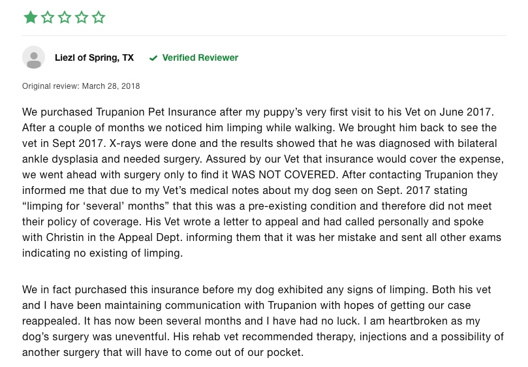Click the fifth empty rating star
Image resolution: width=528 pixels, height=367 pixels.
point(99,17)
